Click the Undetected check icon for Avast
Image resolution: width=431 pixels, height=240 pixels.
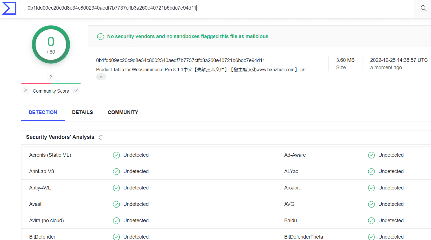116,204
